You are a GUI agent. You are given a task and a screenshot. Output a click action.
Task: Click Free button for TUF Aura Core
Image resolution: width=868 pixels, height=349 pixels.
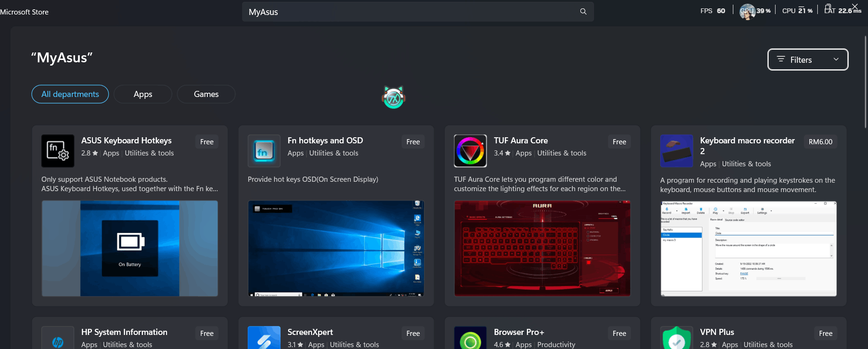(x=619, y=141)
